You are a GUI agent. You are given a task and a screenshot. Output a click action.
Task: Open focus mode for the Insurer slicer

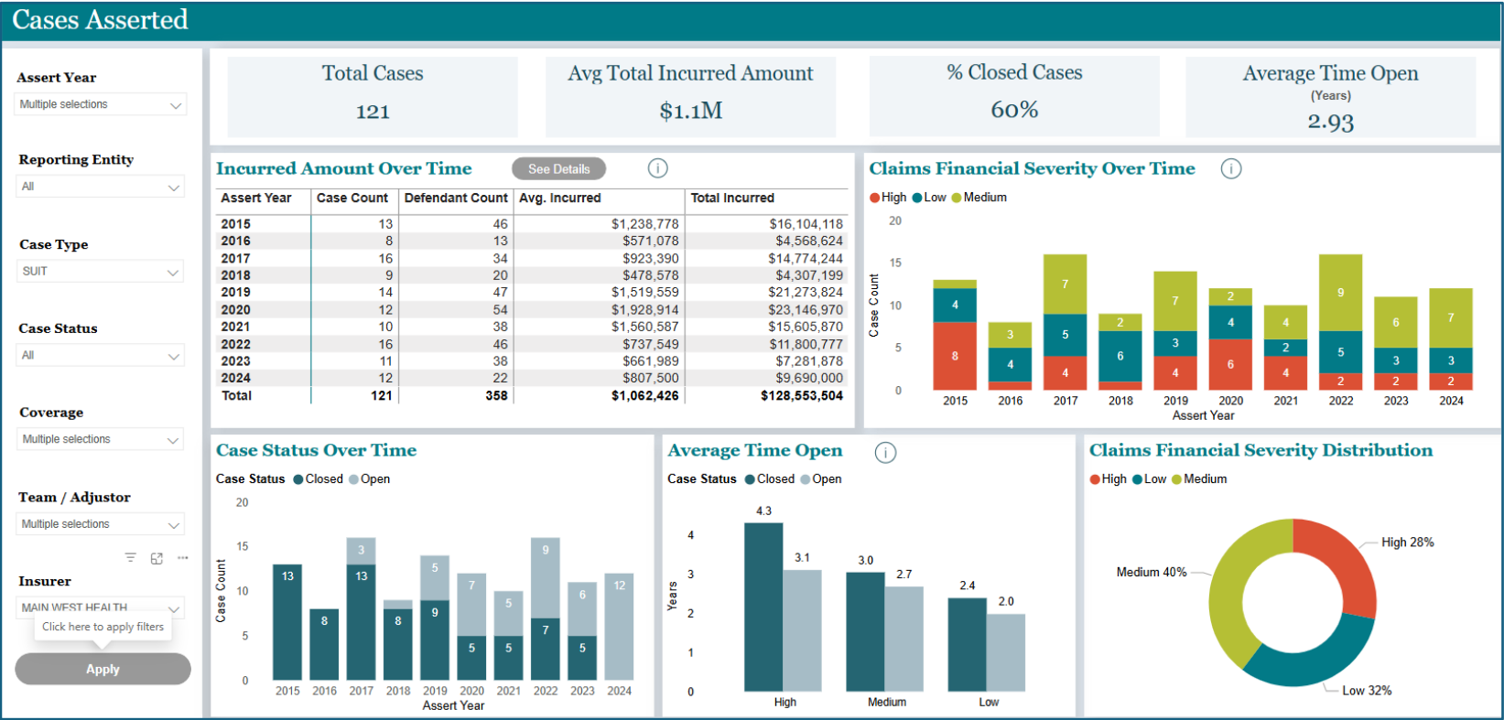pyautogui.click(x=157, y=558)
